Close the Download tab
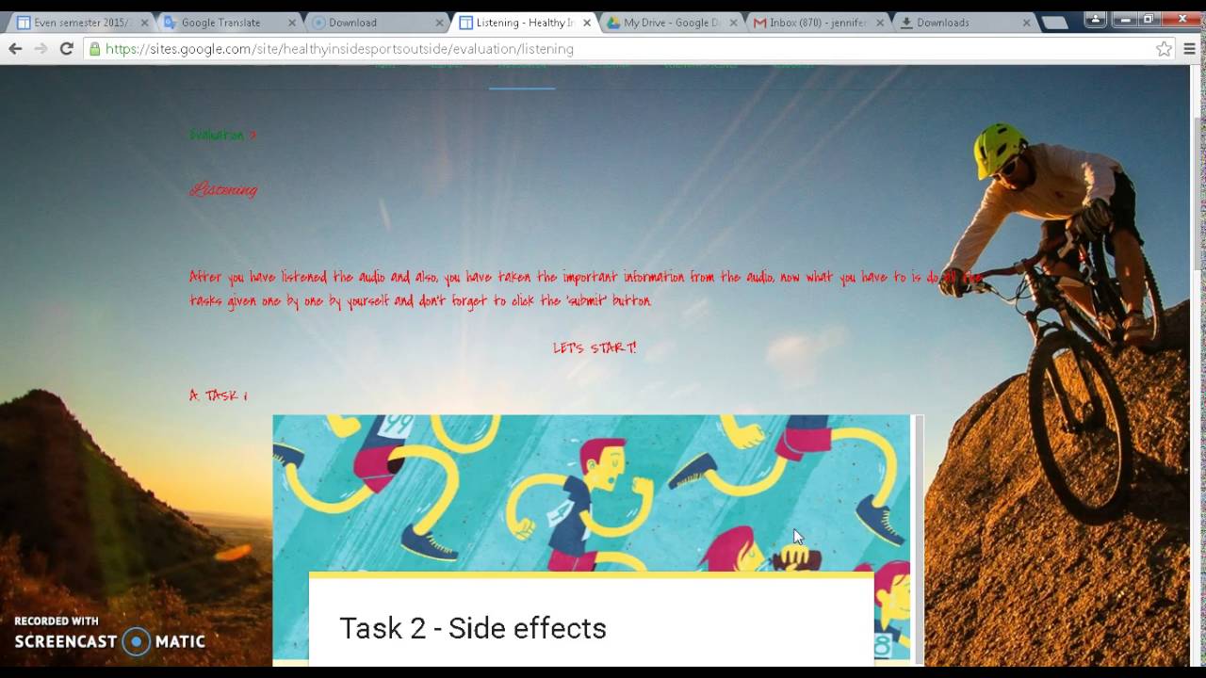 (x=439, y=23)
